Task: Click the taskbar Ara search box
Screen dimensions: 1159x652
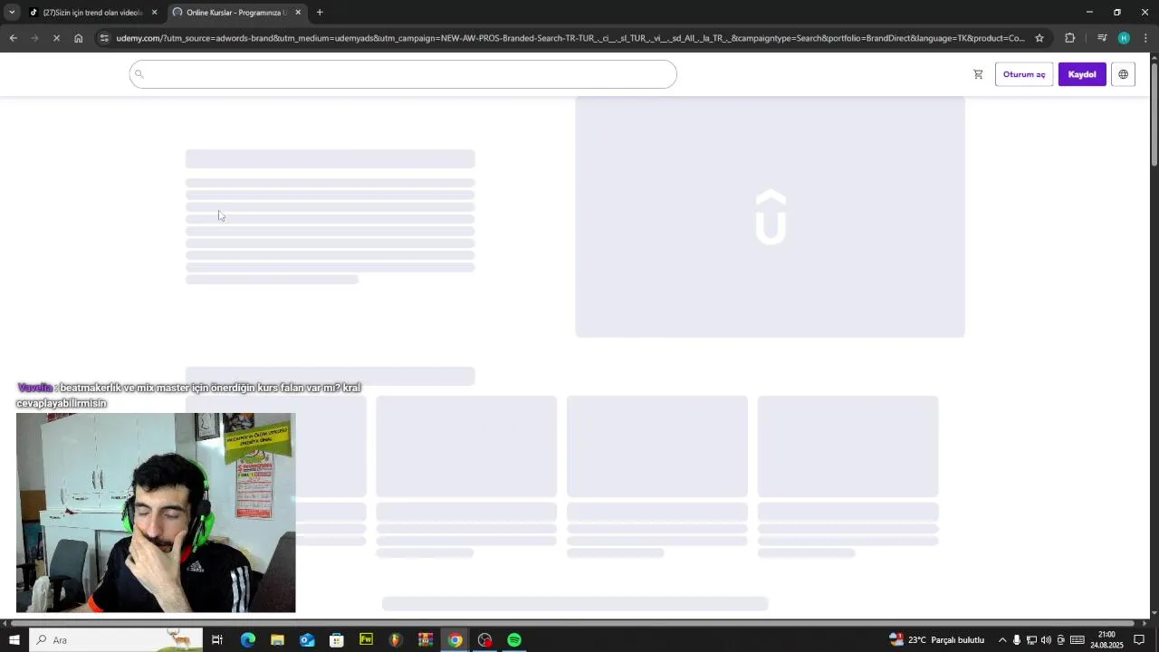Action: click(x=116, y=640)
